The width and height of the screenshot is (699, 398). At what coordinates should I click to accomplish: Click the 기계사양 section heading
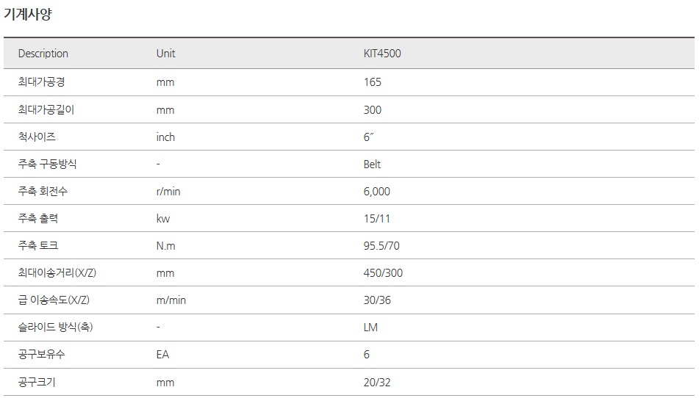(28, 15)
